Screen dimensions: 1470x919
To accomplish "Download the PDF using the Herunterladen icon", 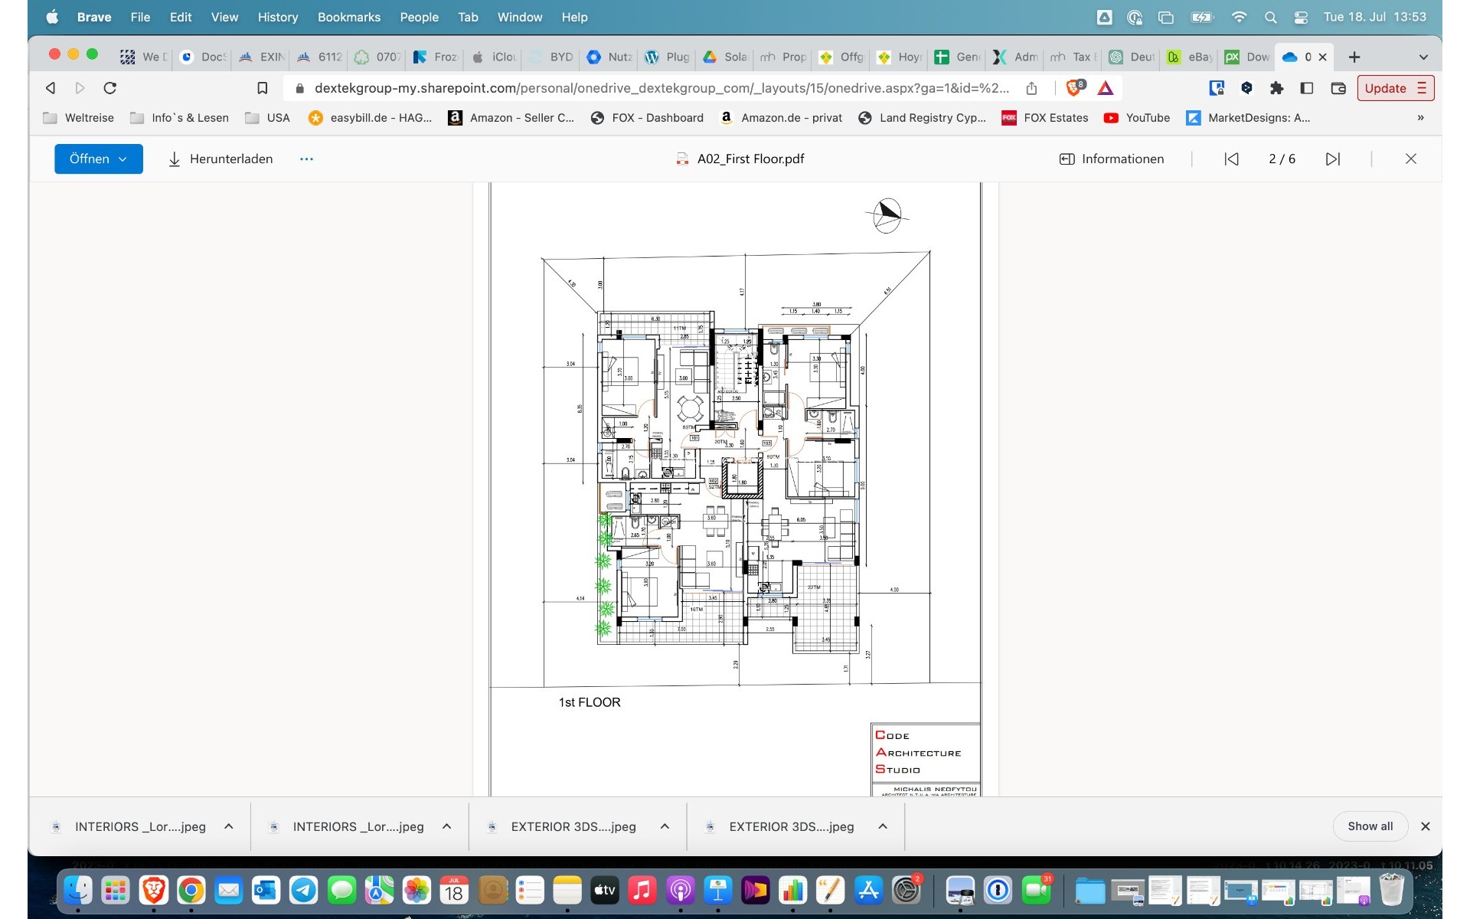I will 175,159.
